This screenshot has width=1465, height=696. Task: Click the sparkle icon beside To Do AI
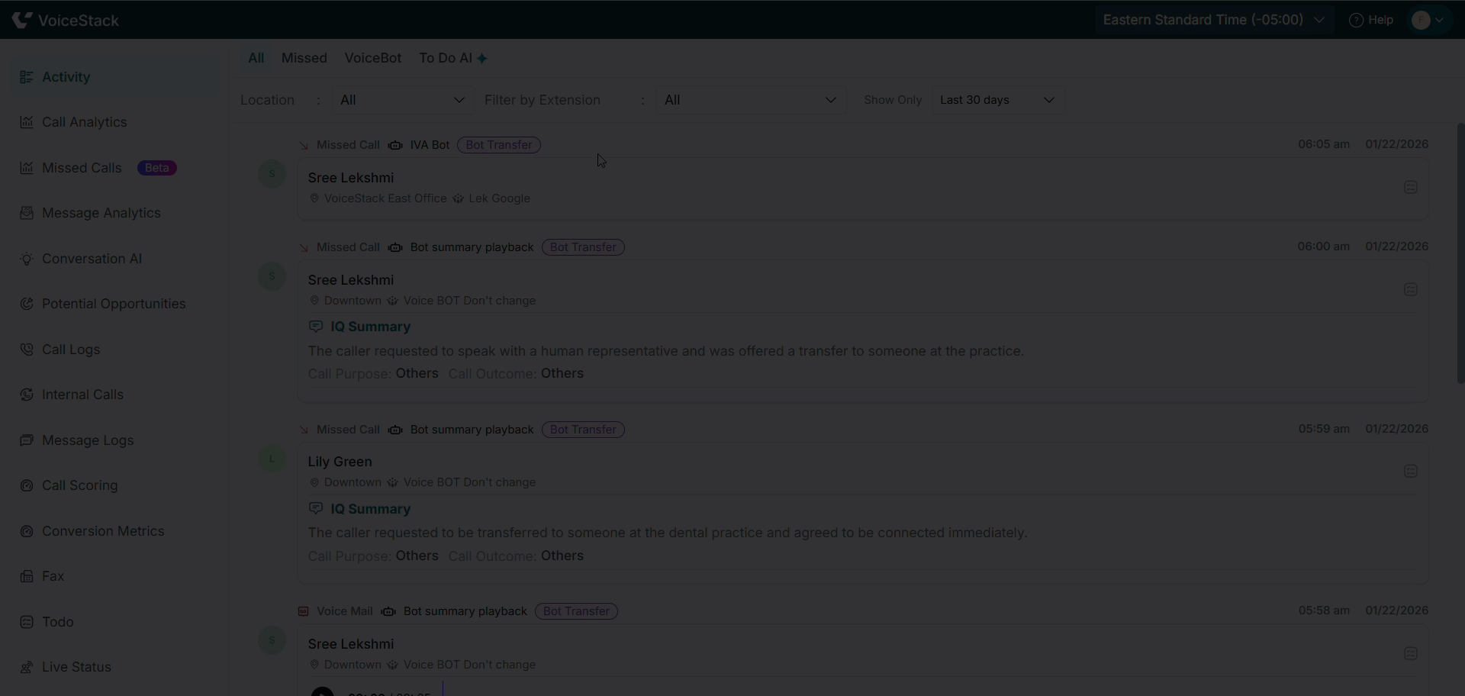[482, 58]
